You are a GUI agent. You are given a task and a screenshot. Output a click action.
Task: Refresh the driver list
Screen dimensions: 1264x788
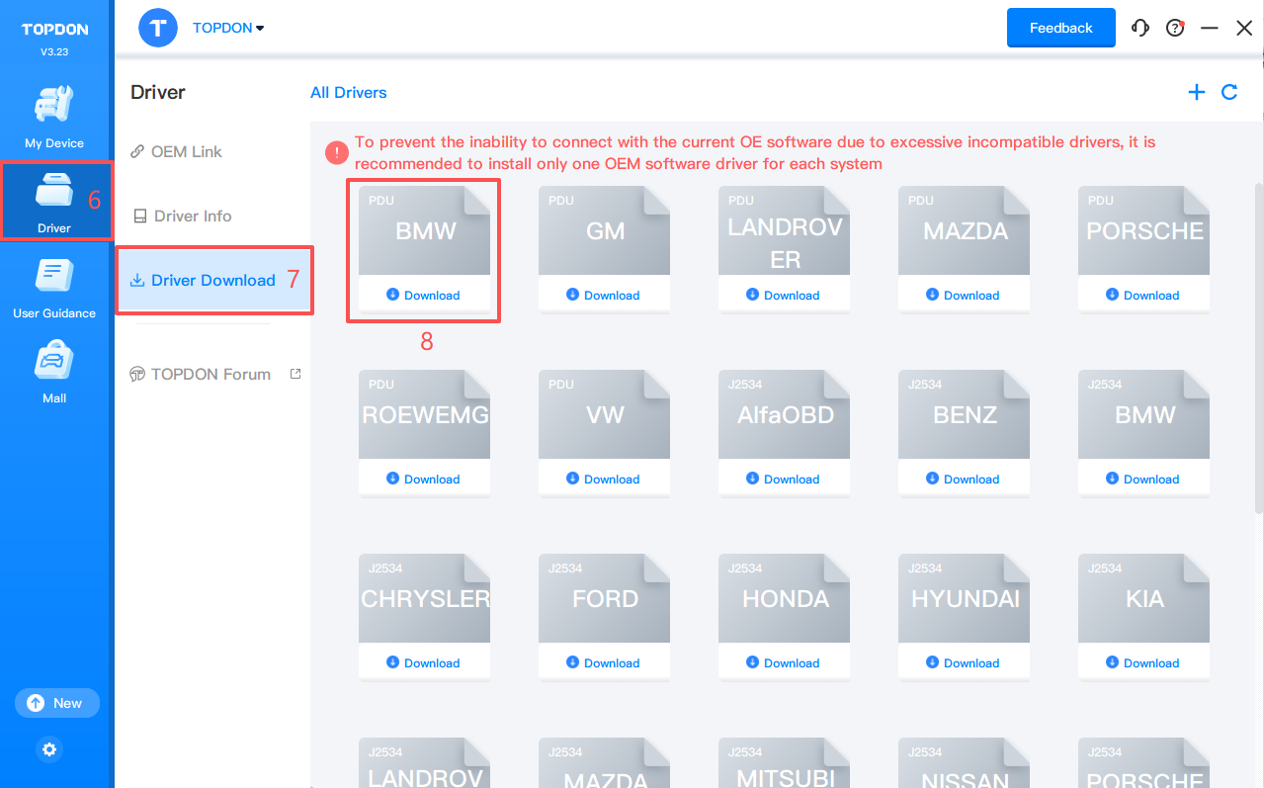click(1229, 92)
